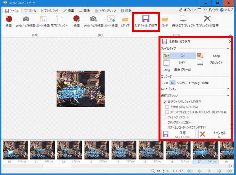Enable クリップボードにコピー checkbox
Viewport: 236px width, 175px height.
coord(164,122)
